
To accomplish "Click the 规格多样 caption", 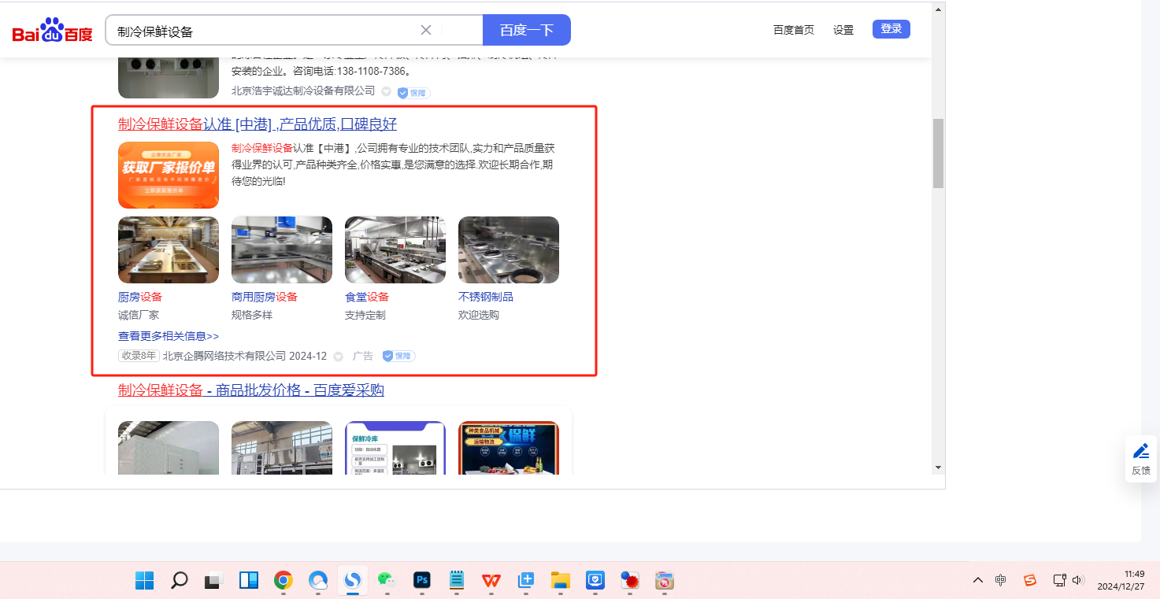I will coord(252,315).
